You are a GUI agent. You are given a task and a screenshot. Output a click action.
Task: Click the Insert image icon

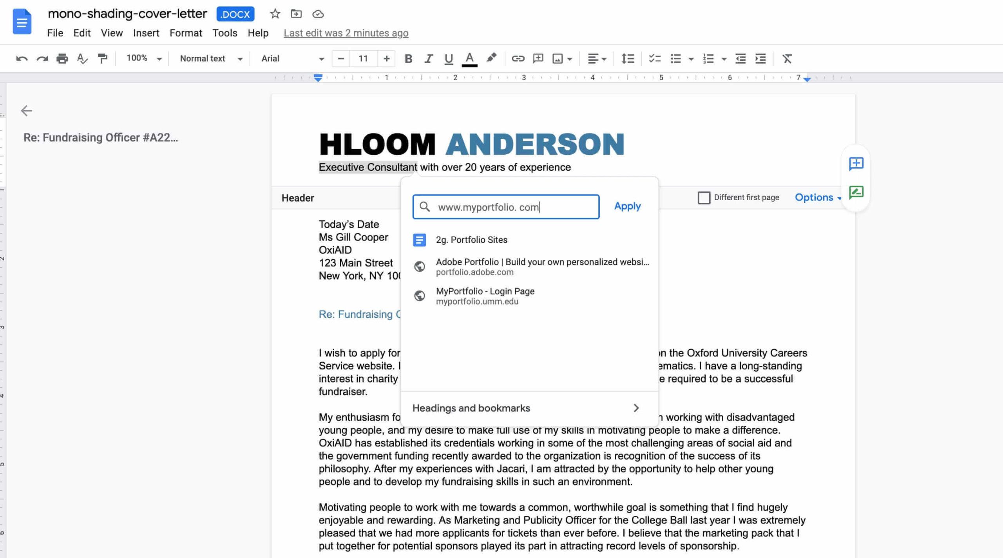tap(558, 59)
